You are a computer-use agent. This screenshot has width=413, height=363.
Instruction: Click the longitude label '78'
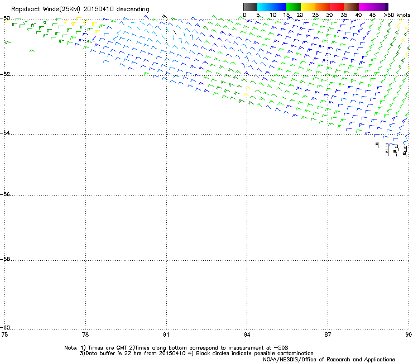click(85, 335)
